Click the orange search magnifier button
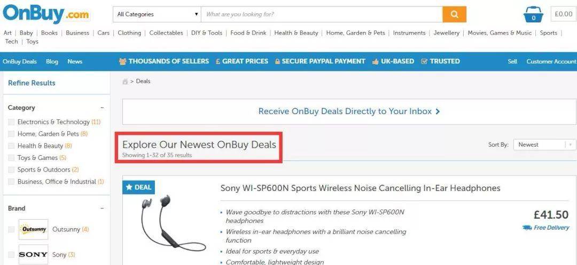 tap(454, 14)
